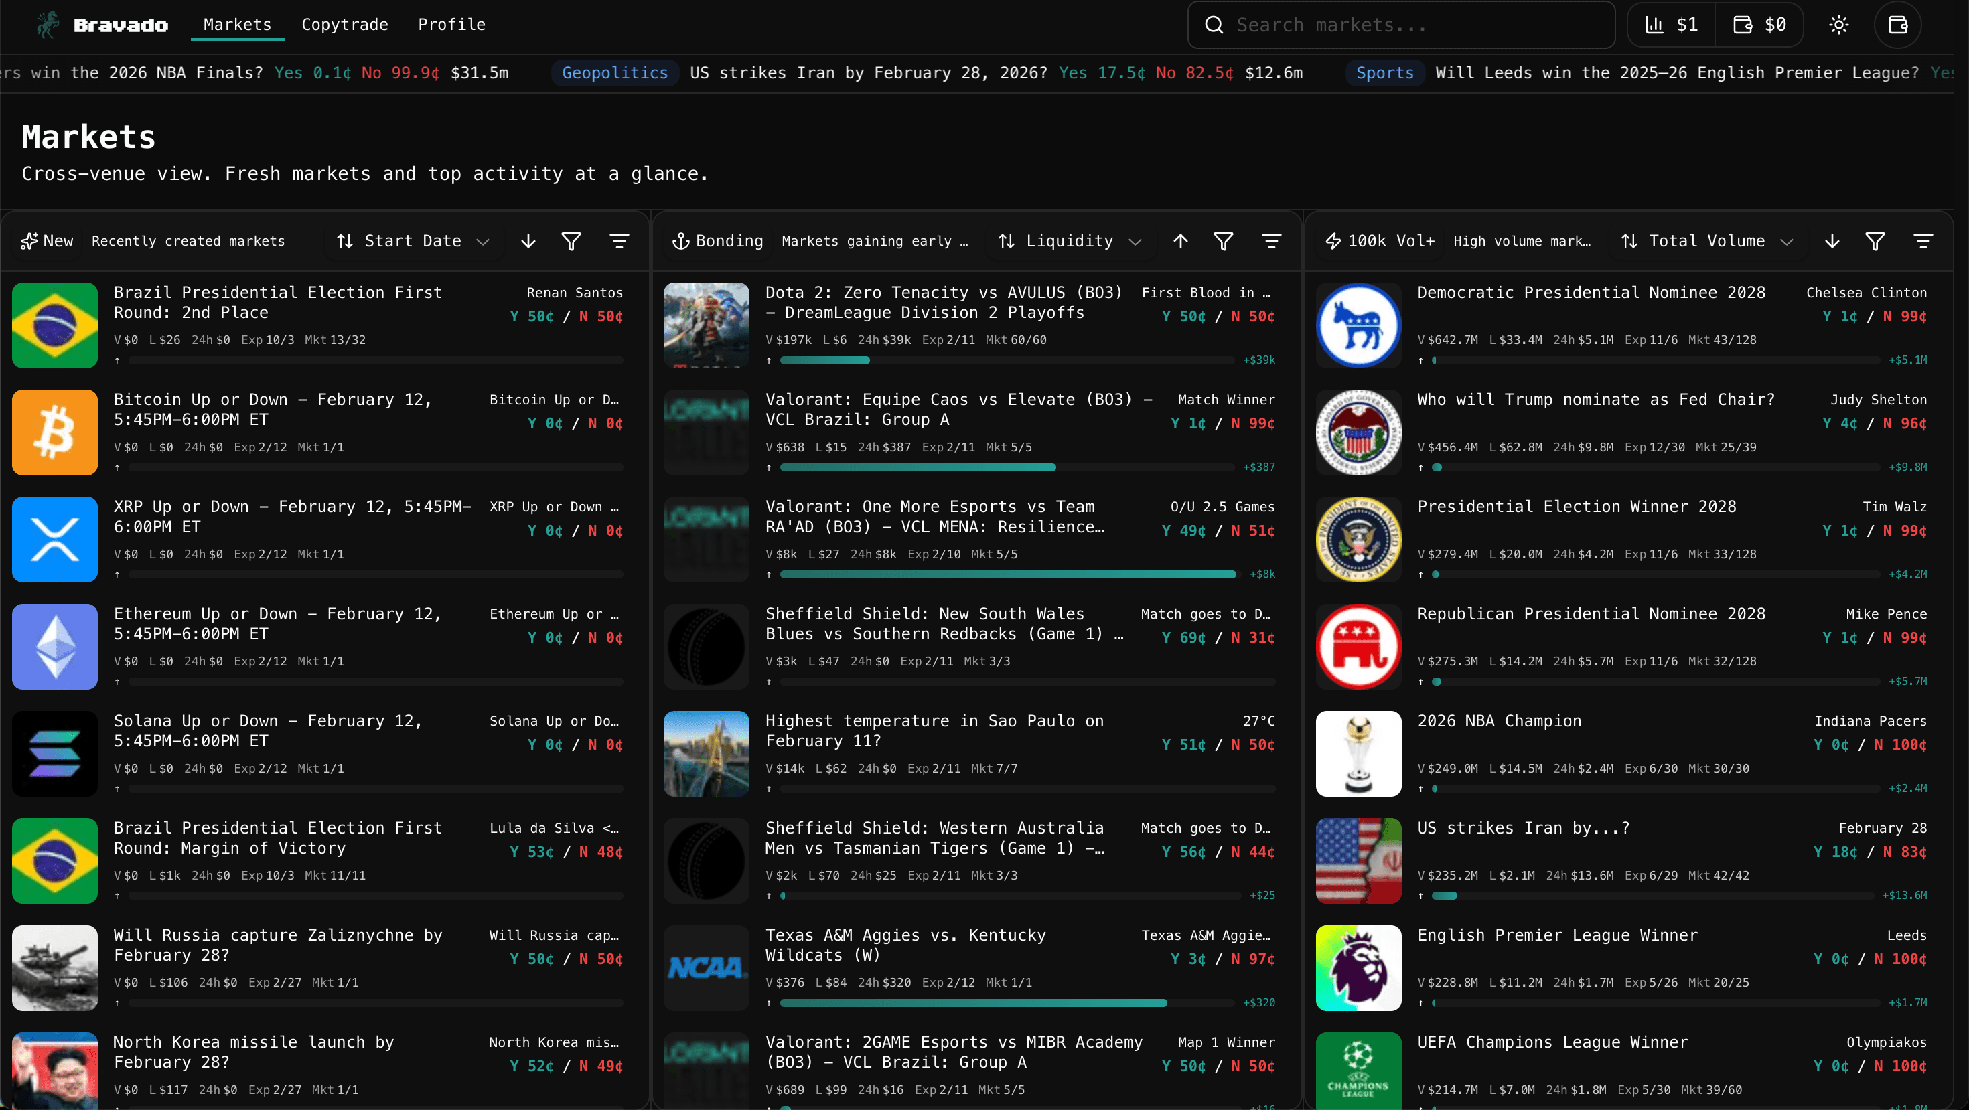Viewport: 1969px width, 1110px height.
Task: Click the filter-list icon in the New column
Action: [x=620, y=240]
